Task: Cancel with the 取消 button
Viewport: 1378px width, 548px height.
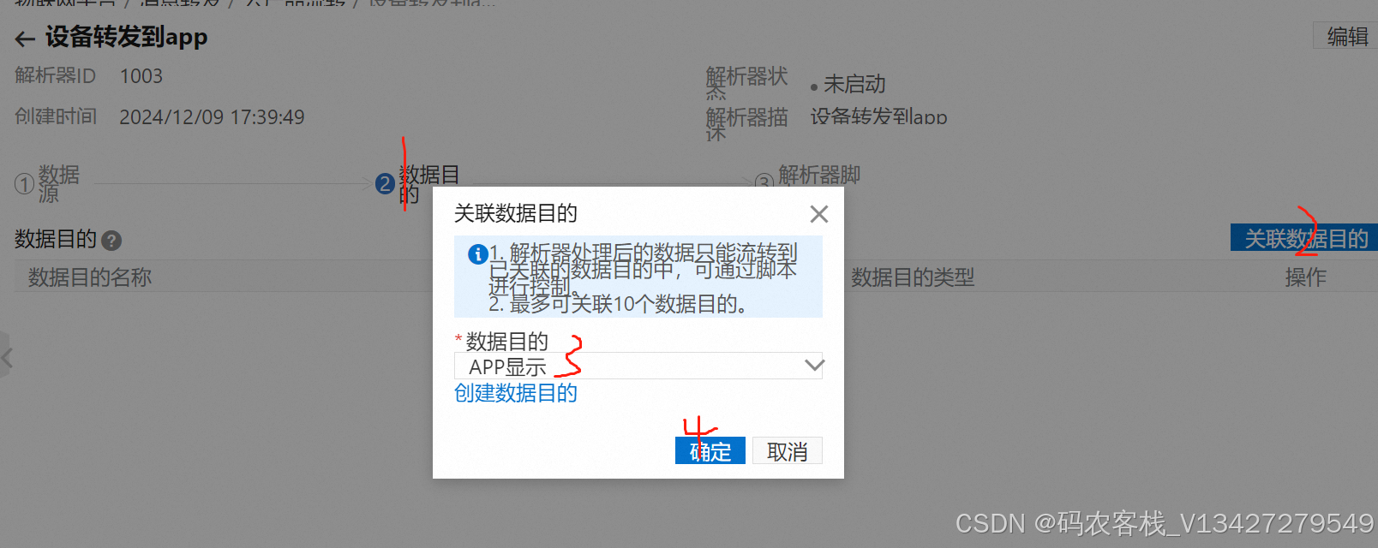Action: (788, 450)
